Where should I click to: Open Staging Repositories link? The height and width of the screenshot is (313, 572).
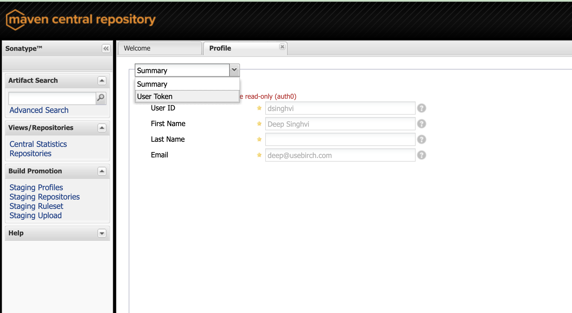[x=45, y=197]
